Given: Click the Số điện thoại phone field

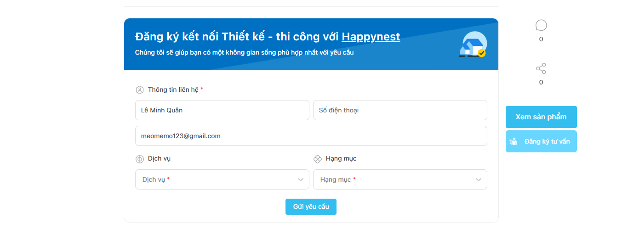Looking at the screenshot, I should tap(399, 110).
